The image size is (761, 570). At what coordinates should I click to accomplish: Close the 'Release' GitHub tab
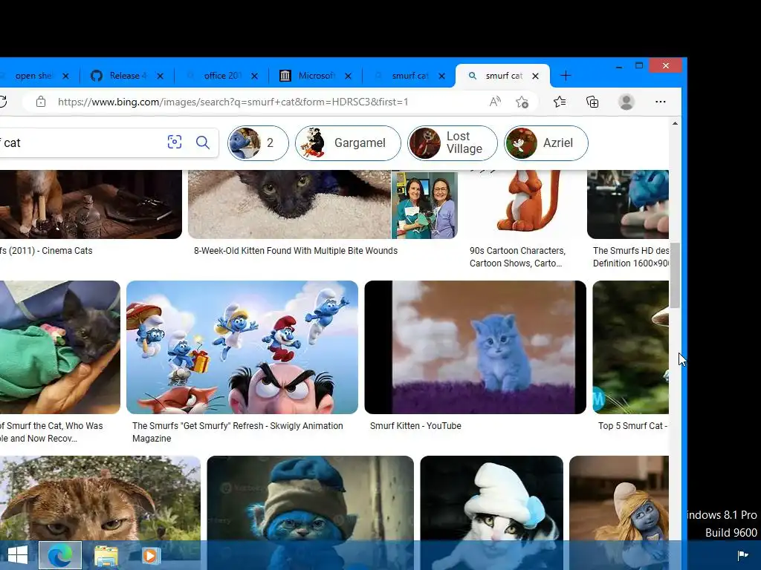(x=161, y=76)
